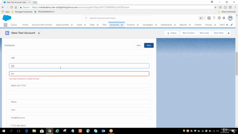Open the Help question mark icon
This screenshot has height=134, width=238.
coord(214,18)
